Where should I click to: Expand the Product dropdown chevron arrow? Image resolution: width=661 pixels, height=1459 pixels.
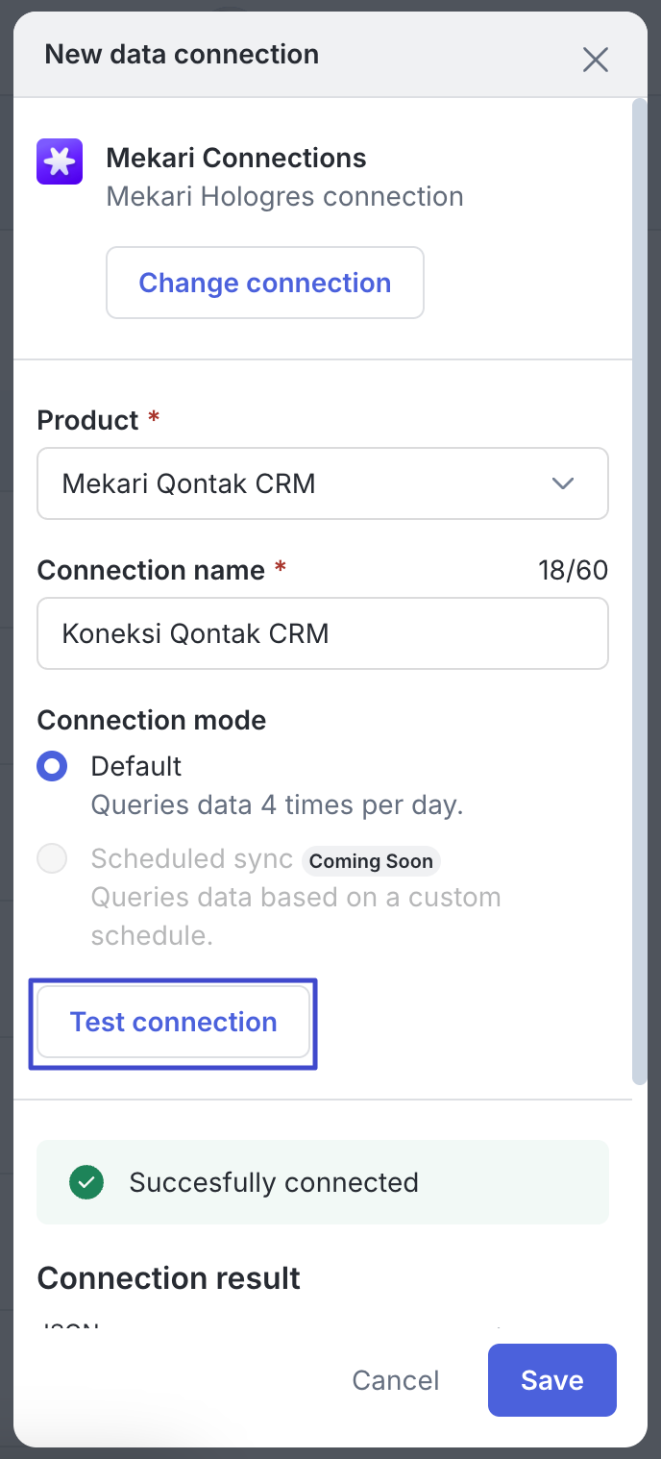coord(563,483)
